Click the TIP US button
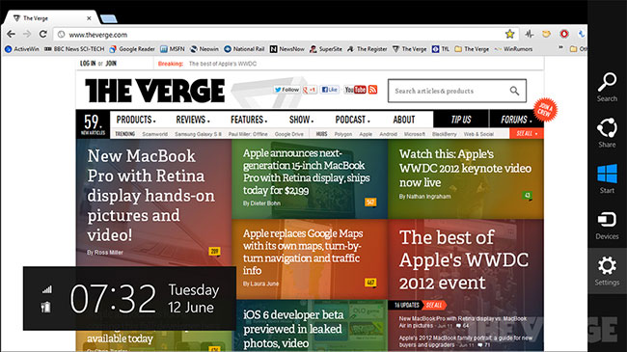The width and height of the screenshot is (627, 352). [x=461, y=120]
